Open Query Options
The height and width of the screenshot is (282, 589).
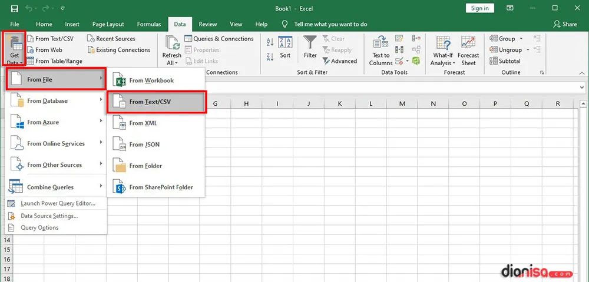(x=55, y=228)
